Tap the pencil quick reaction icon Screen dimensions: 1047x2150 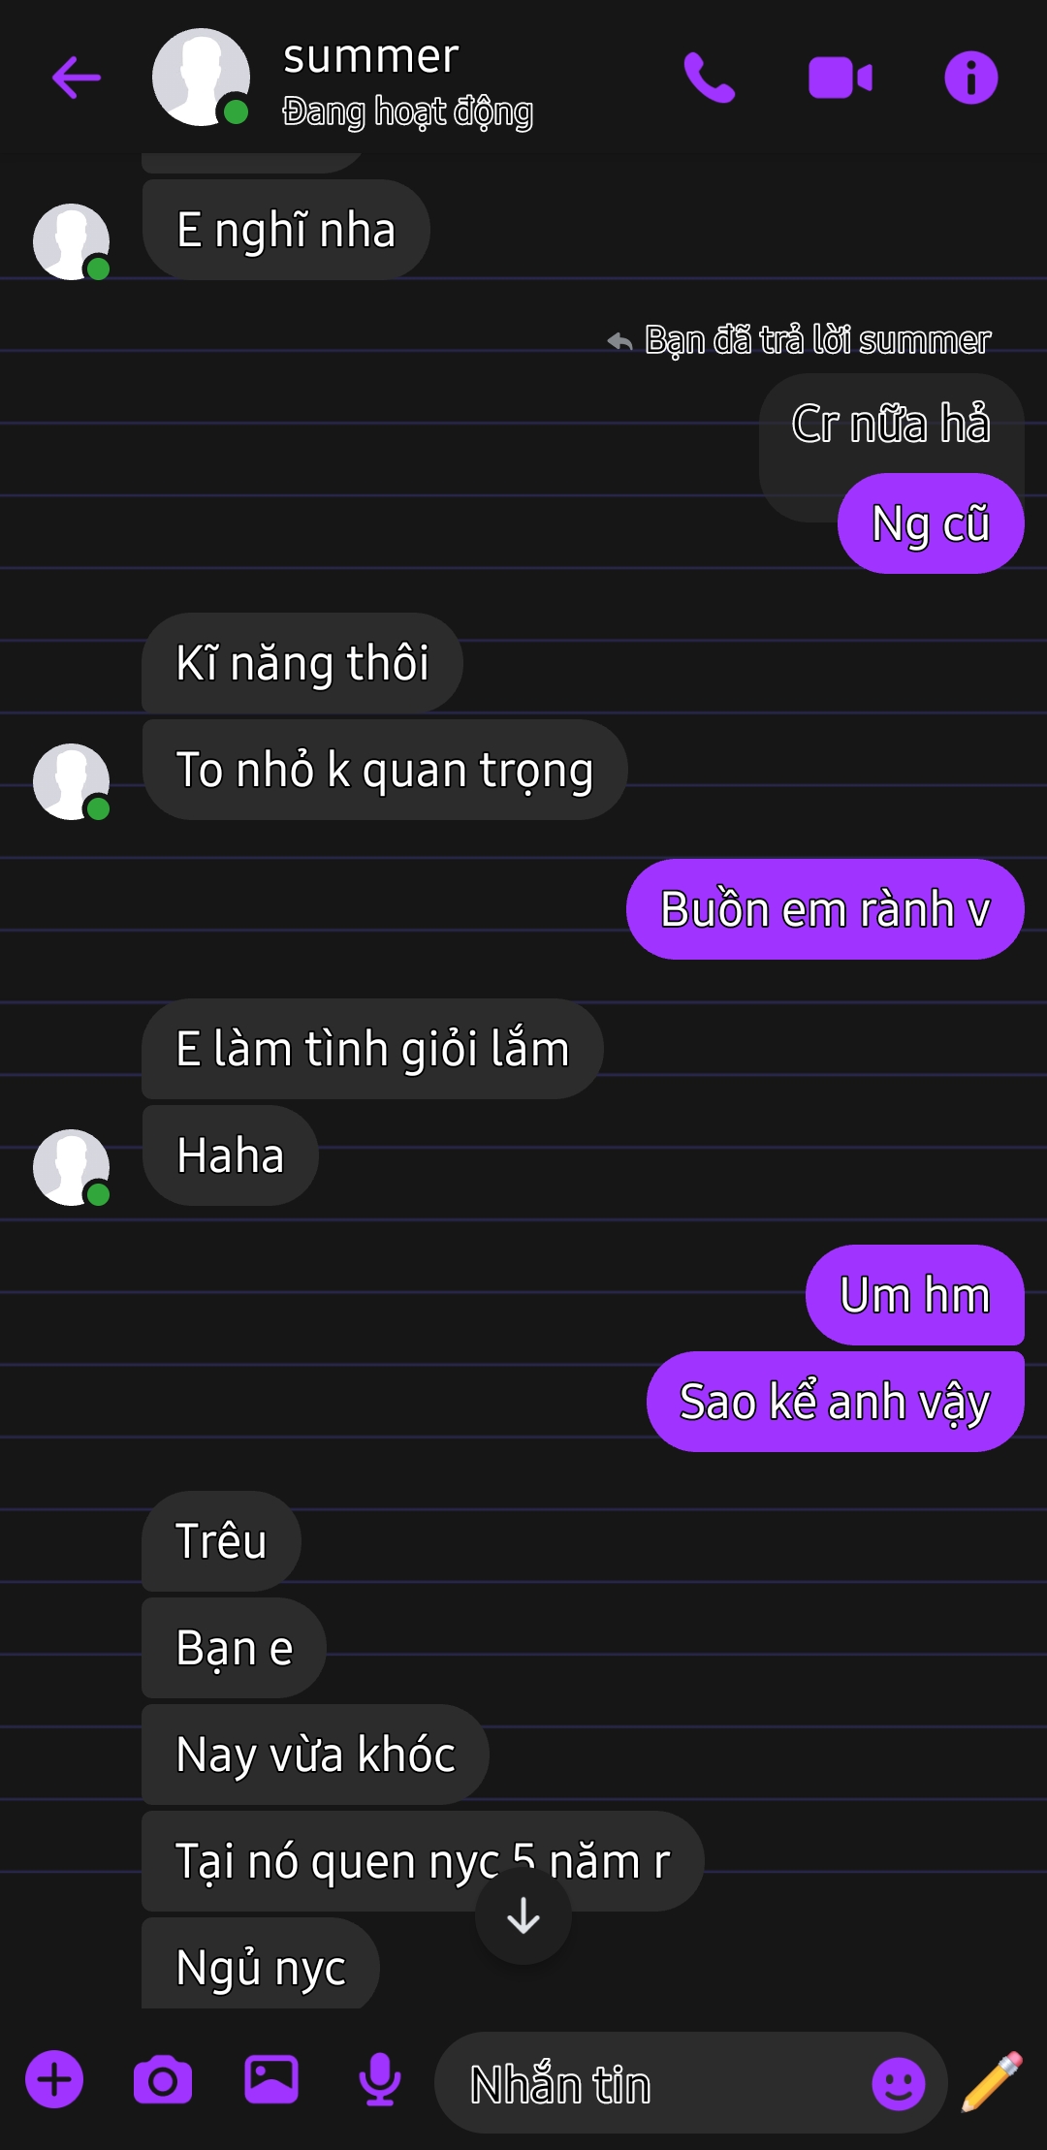(993, 2081)
